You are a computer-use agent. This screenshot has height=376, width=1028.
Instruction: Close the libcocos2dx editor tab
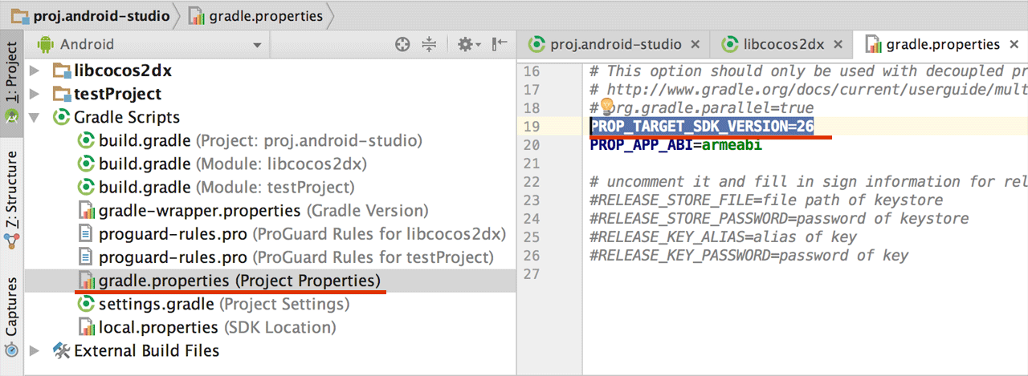point(838,44)
